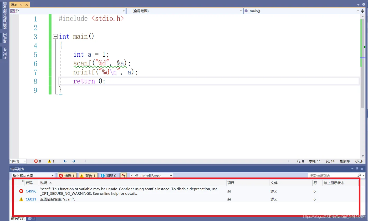Click the split editor window icon

click(363, 11)
